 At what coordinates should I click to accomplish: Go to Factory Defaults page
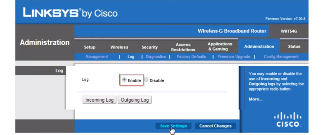pyautogui.click(x=191, y=57)
